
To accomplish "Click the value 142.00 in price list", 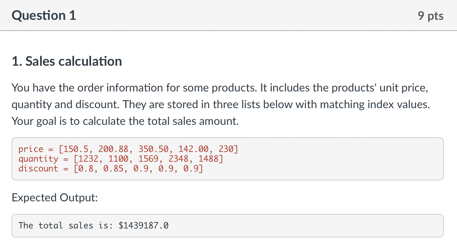I will pyautogui.click(x=193, y=150).
